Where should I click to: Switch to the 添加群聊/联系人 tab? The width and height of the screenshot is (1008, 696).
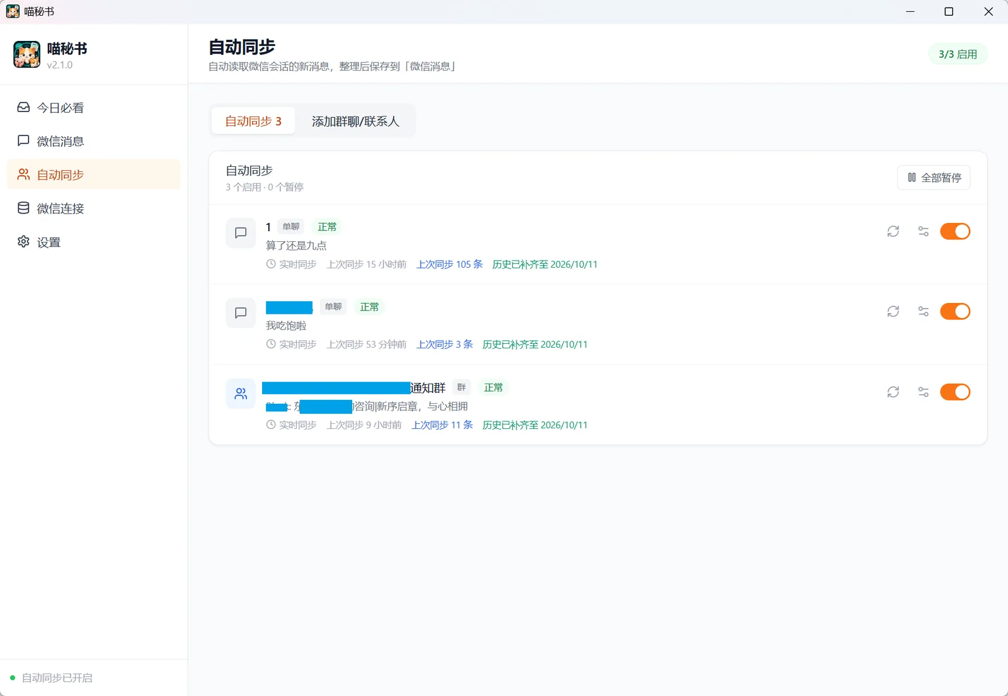355,121
